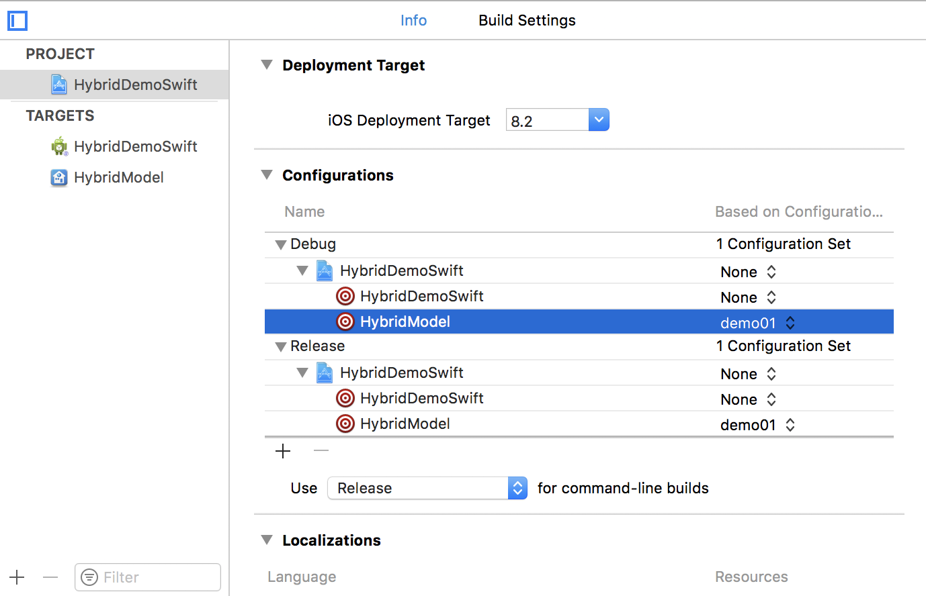Collapse the Debug configuration tree
Image resolution: width=926 pixels, height=596 pixels.
pyautogui.click(x=281, y=244)
